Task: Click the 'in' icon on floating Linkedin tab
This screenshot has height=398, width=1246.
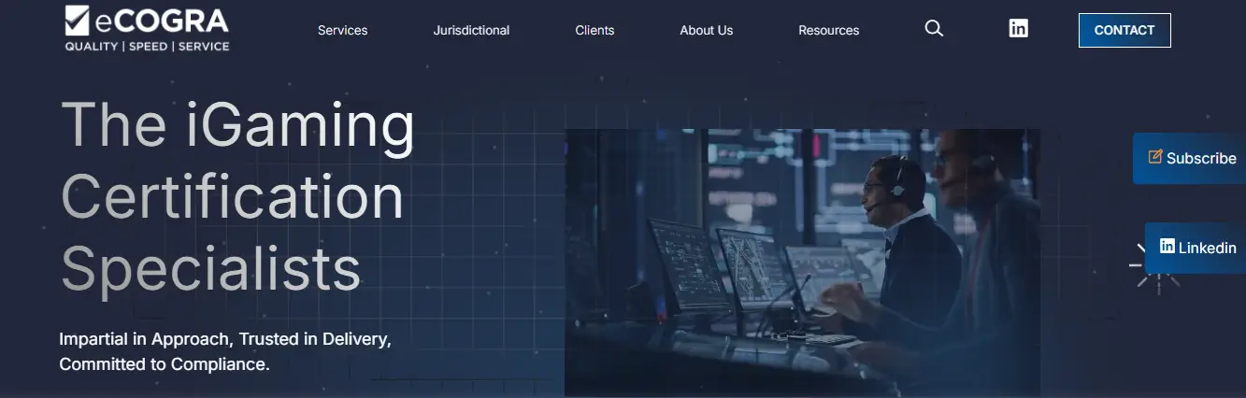Action: click(x=1167, y=247)
